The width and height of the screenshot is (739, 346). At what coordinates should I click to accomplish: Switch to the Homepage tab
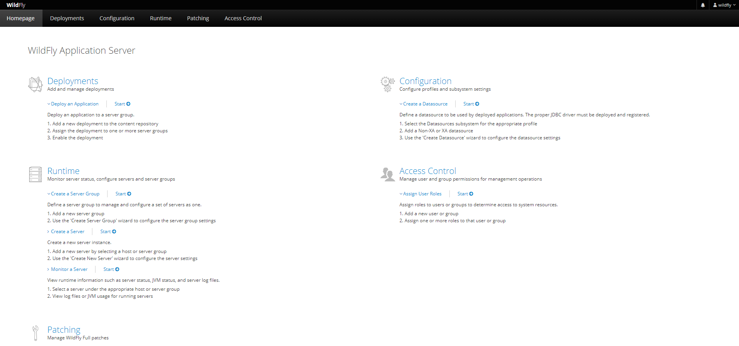click(21, 18)
